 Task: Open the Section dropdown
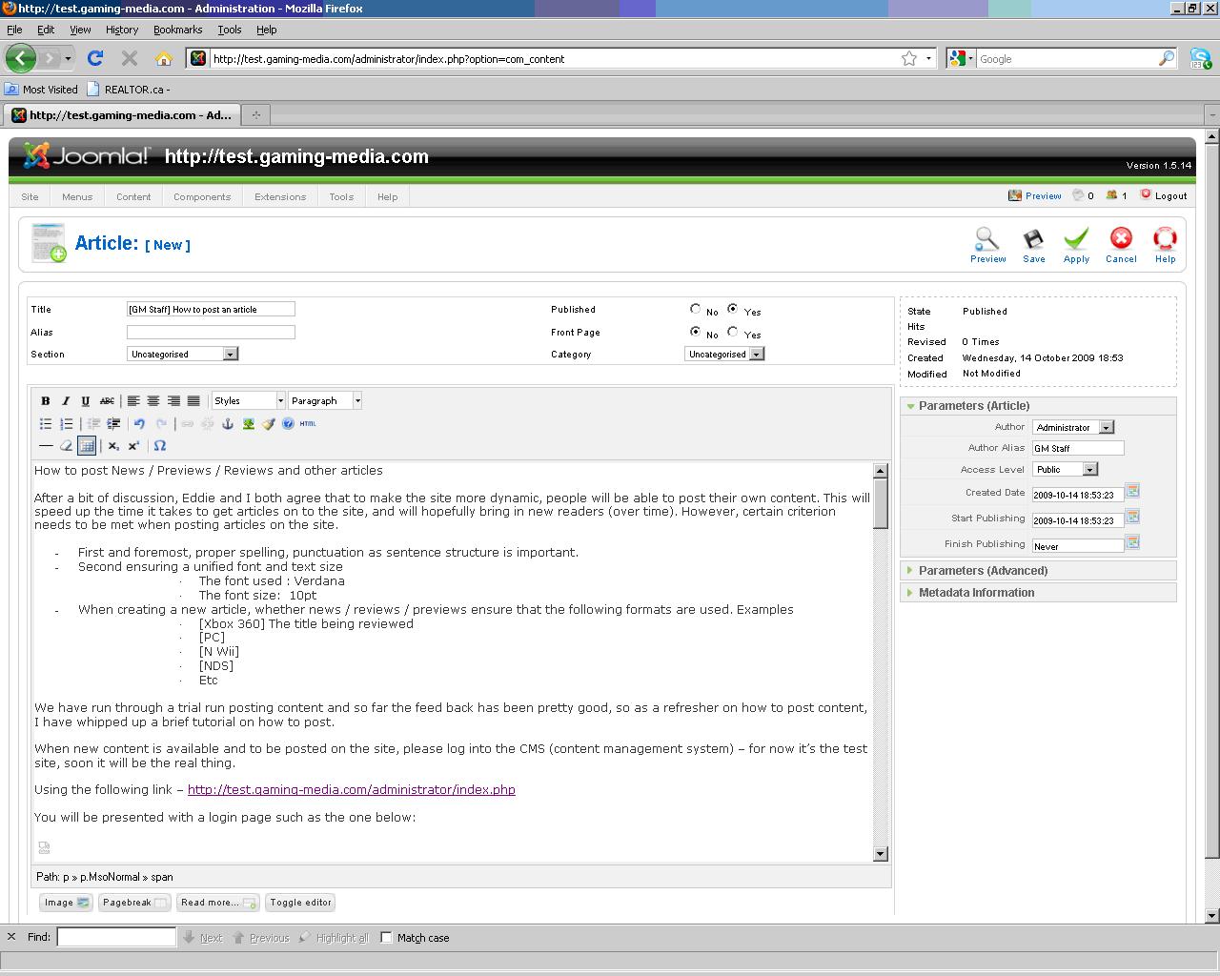[182, 354]
